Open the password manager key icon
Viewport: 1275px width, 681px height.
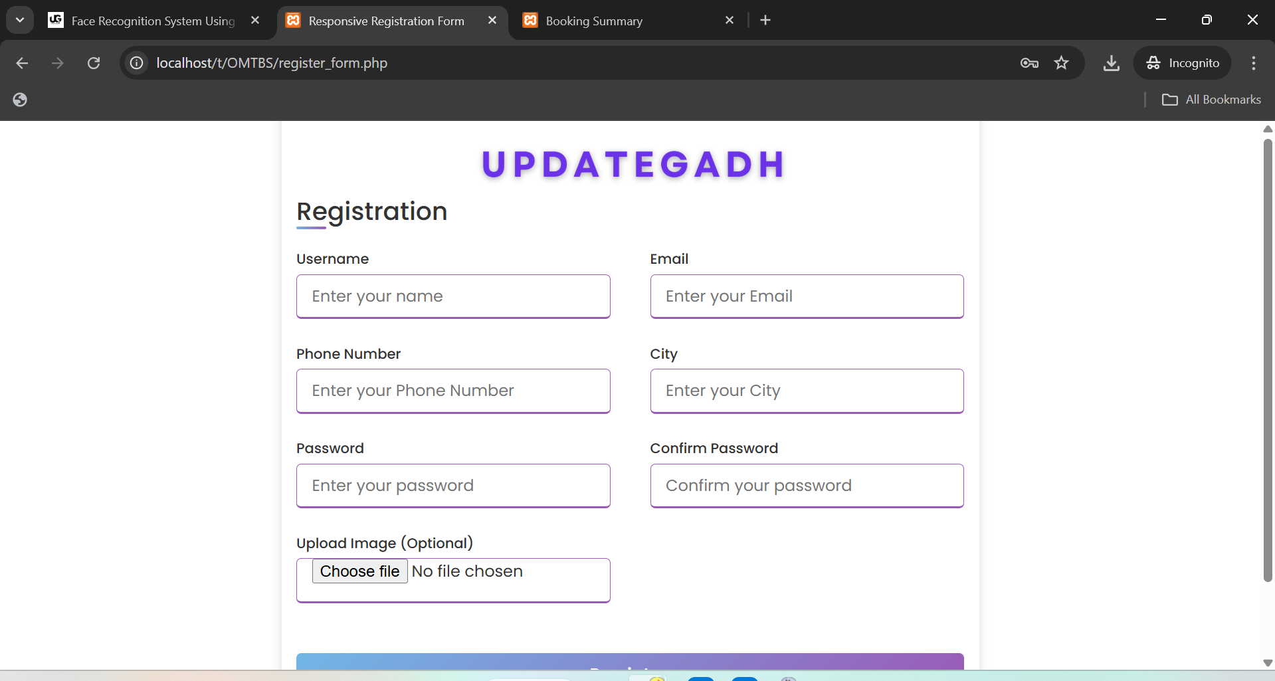1029,63
